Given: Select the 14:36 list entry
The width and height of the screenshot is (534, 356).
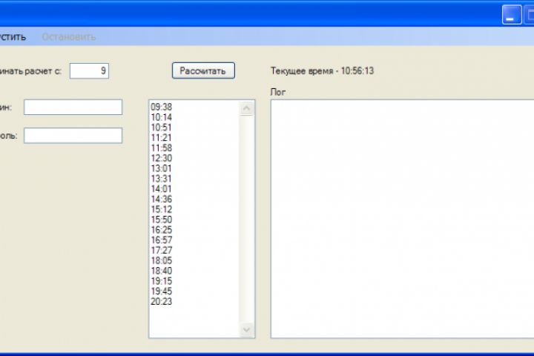Looking at the screenshot, I should pos(162,199).
